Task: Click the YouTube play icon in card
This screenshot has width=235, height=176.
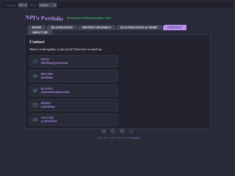Action: [x=35, y=120]
